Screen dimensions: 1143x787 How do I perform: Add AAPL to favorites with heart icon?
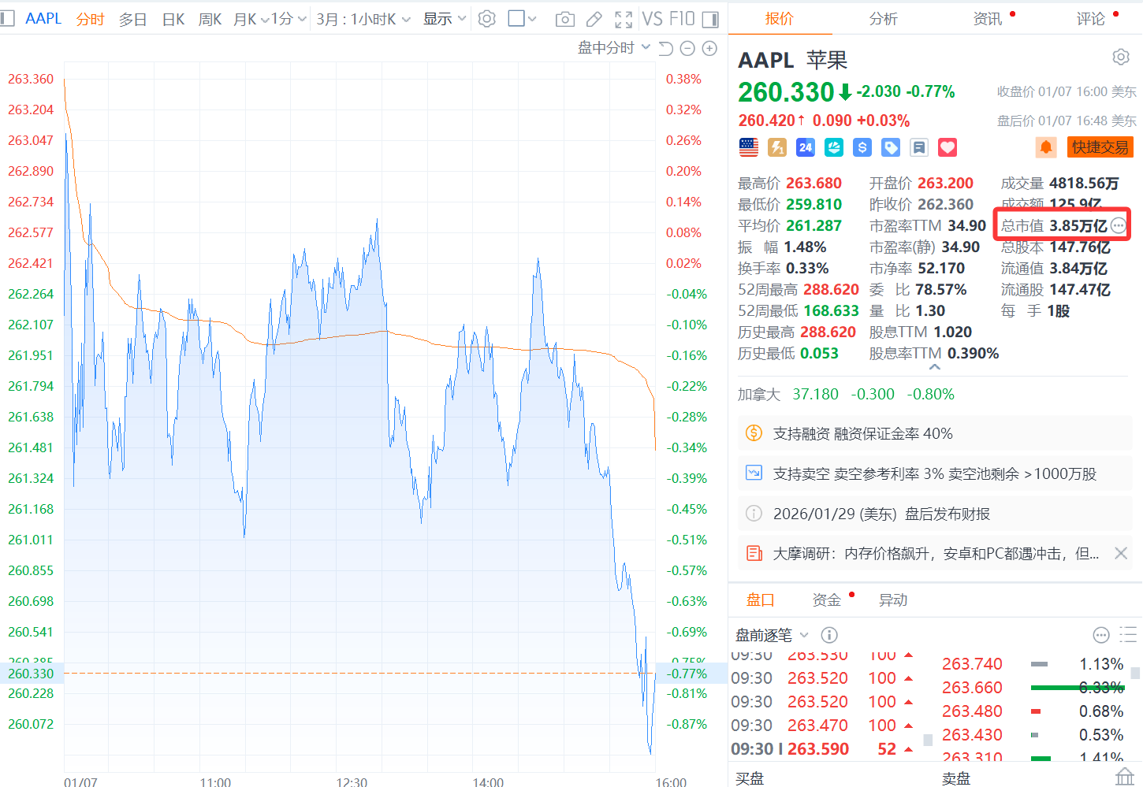(948, 147)
